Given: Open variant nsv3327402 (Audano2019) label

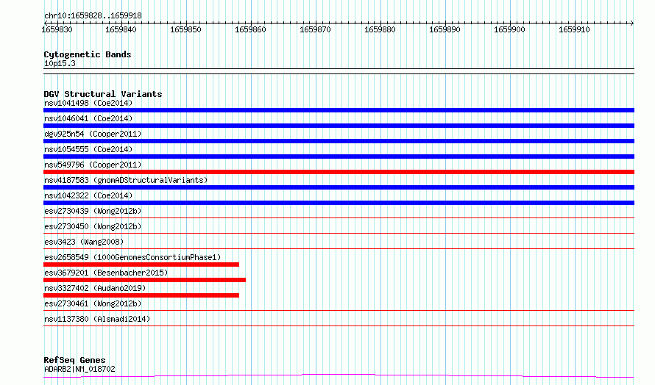Looking at the screenshot, I should (x=95, y=288).
